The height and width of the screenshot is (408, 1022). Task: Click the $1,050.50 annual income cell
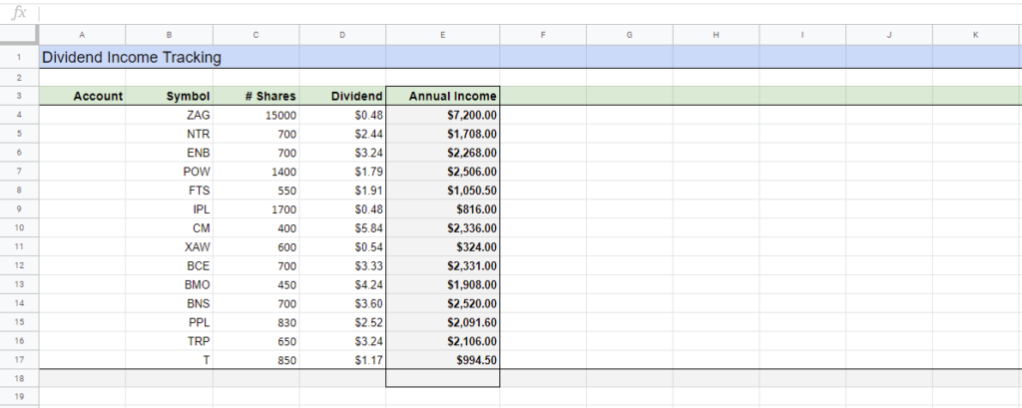click(442, 191)
